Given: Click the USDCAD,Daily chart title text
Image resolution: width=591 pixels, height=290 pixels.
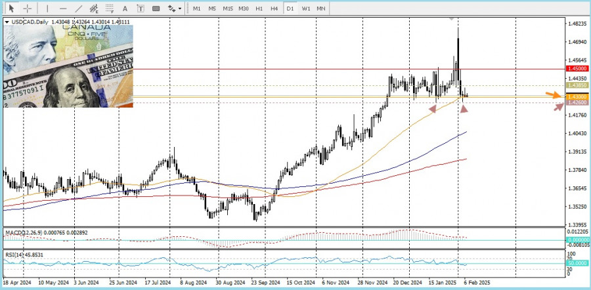Looking at the screenshot, I should pos(30,22).
